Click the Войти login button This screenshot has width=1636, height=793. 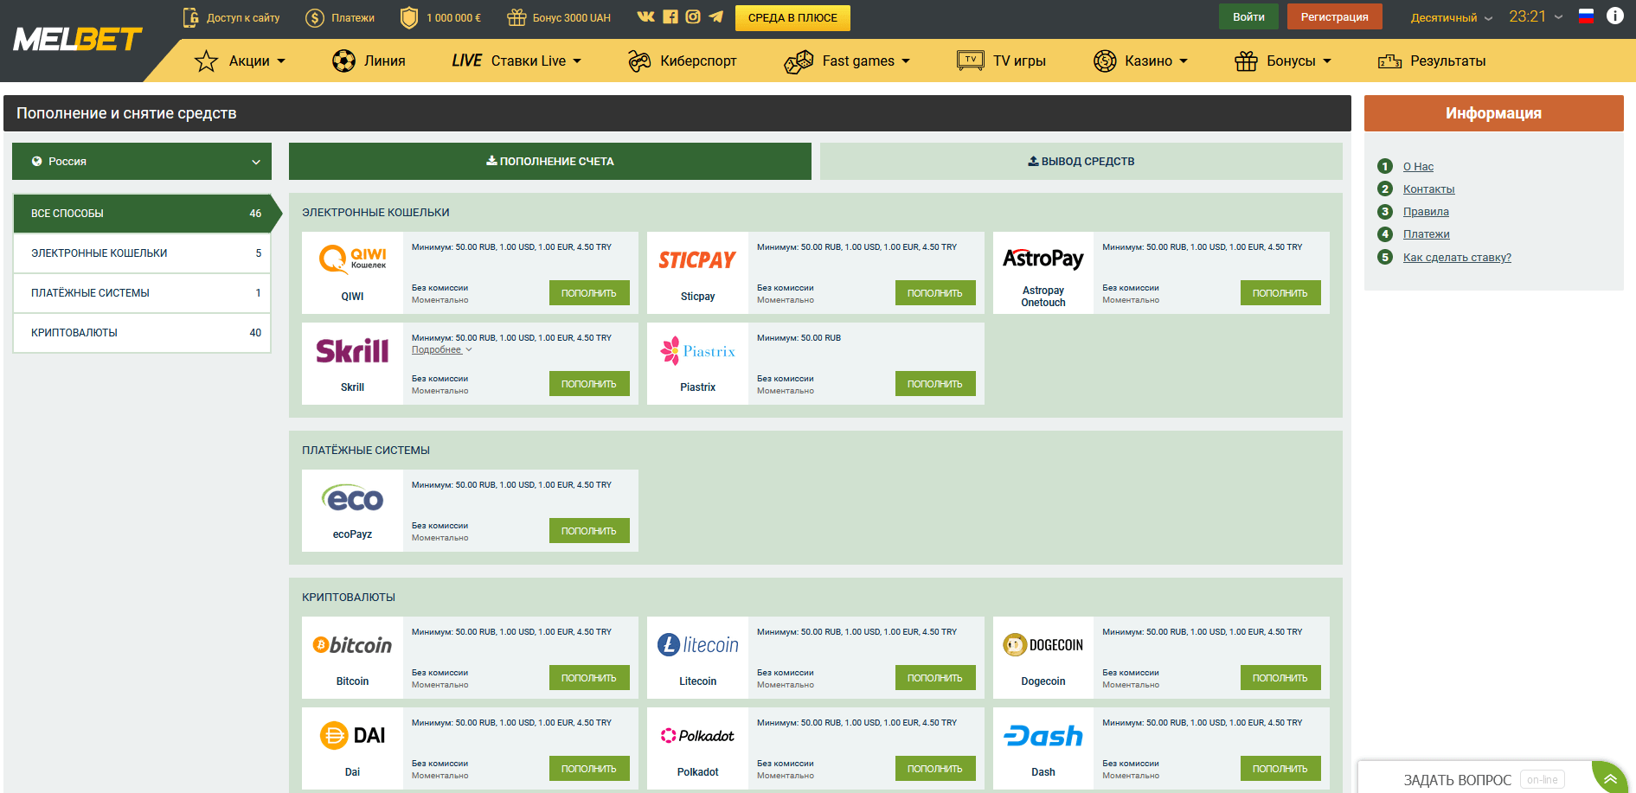(1248, 16)
